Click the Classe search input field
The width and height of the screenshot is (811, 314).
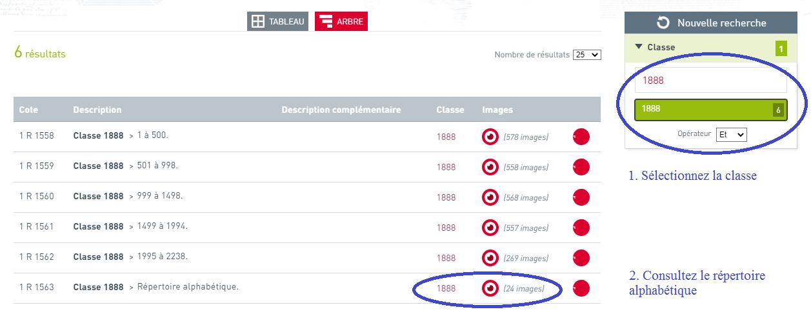710,81
